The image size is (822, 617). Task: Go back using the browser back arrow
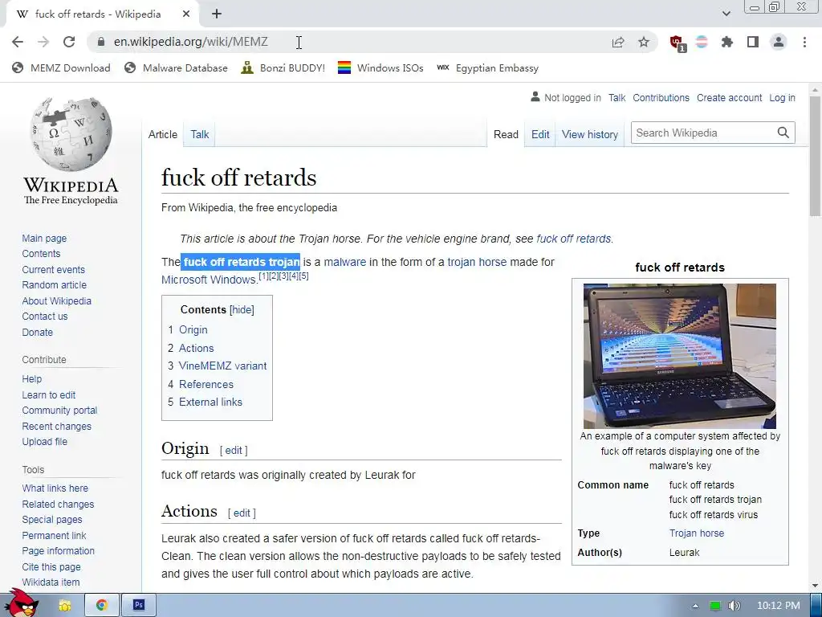[18, 42]
